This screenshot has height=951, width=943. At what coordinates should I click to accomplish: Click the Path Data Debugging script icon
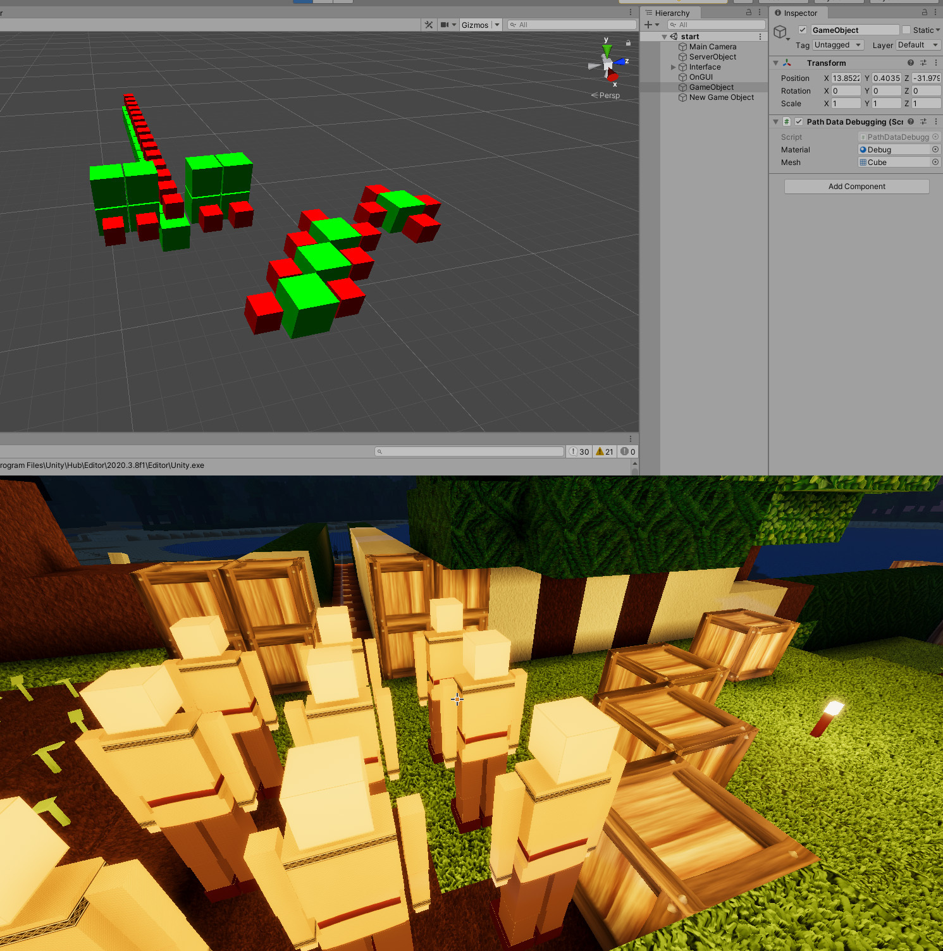[787, 121]
